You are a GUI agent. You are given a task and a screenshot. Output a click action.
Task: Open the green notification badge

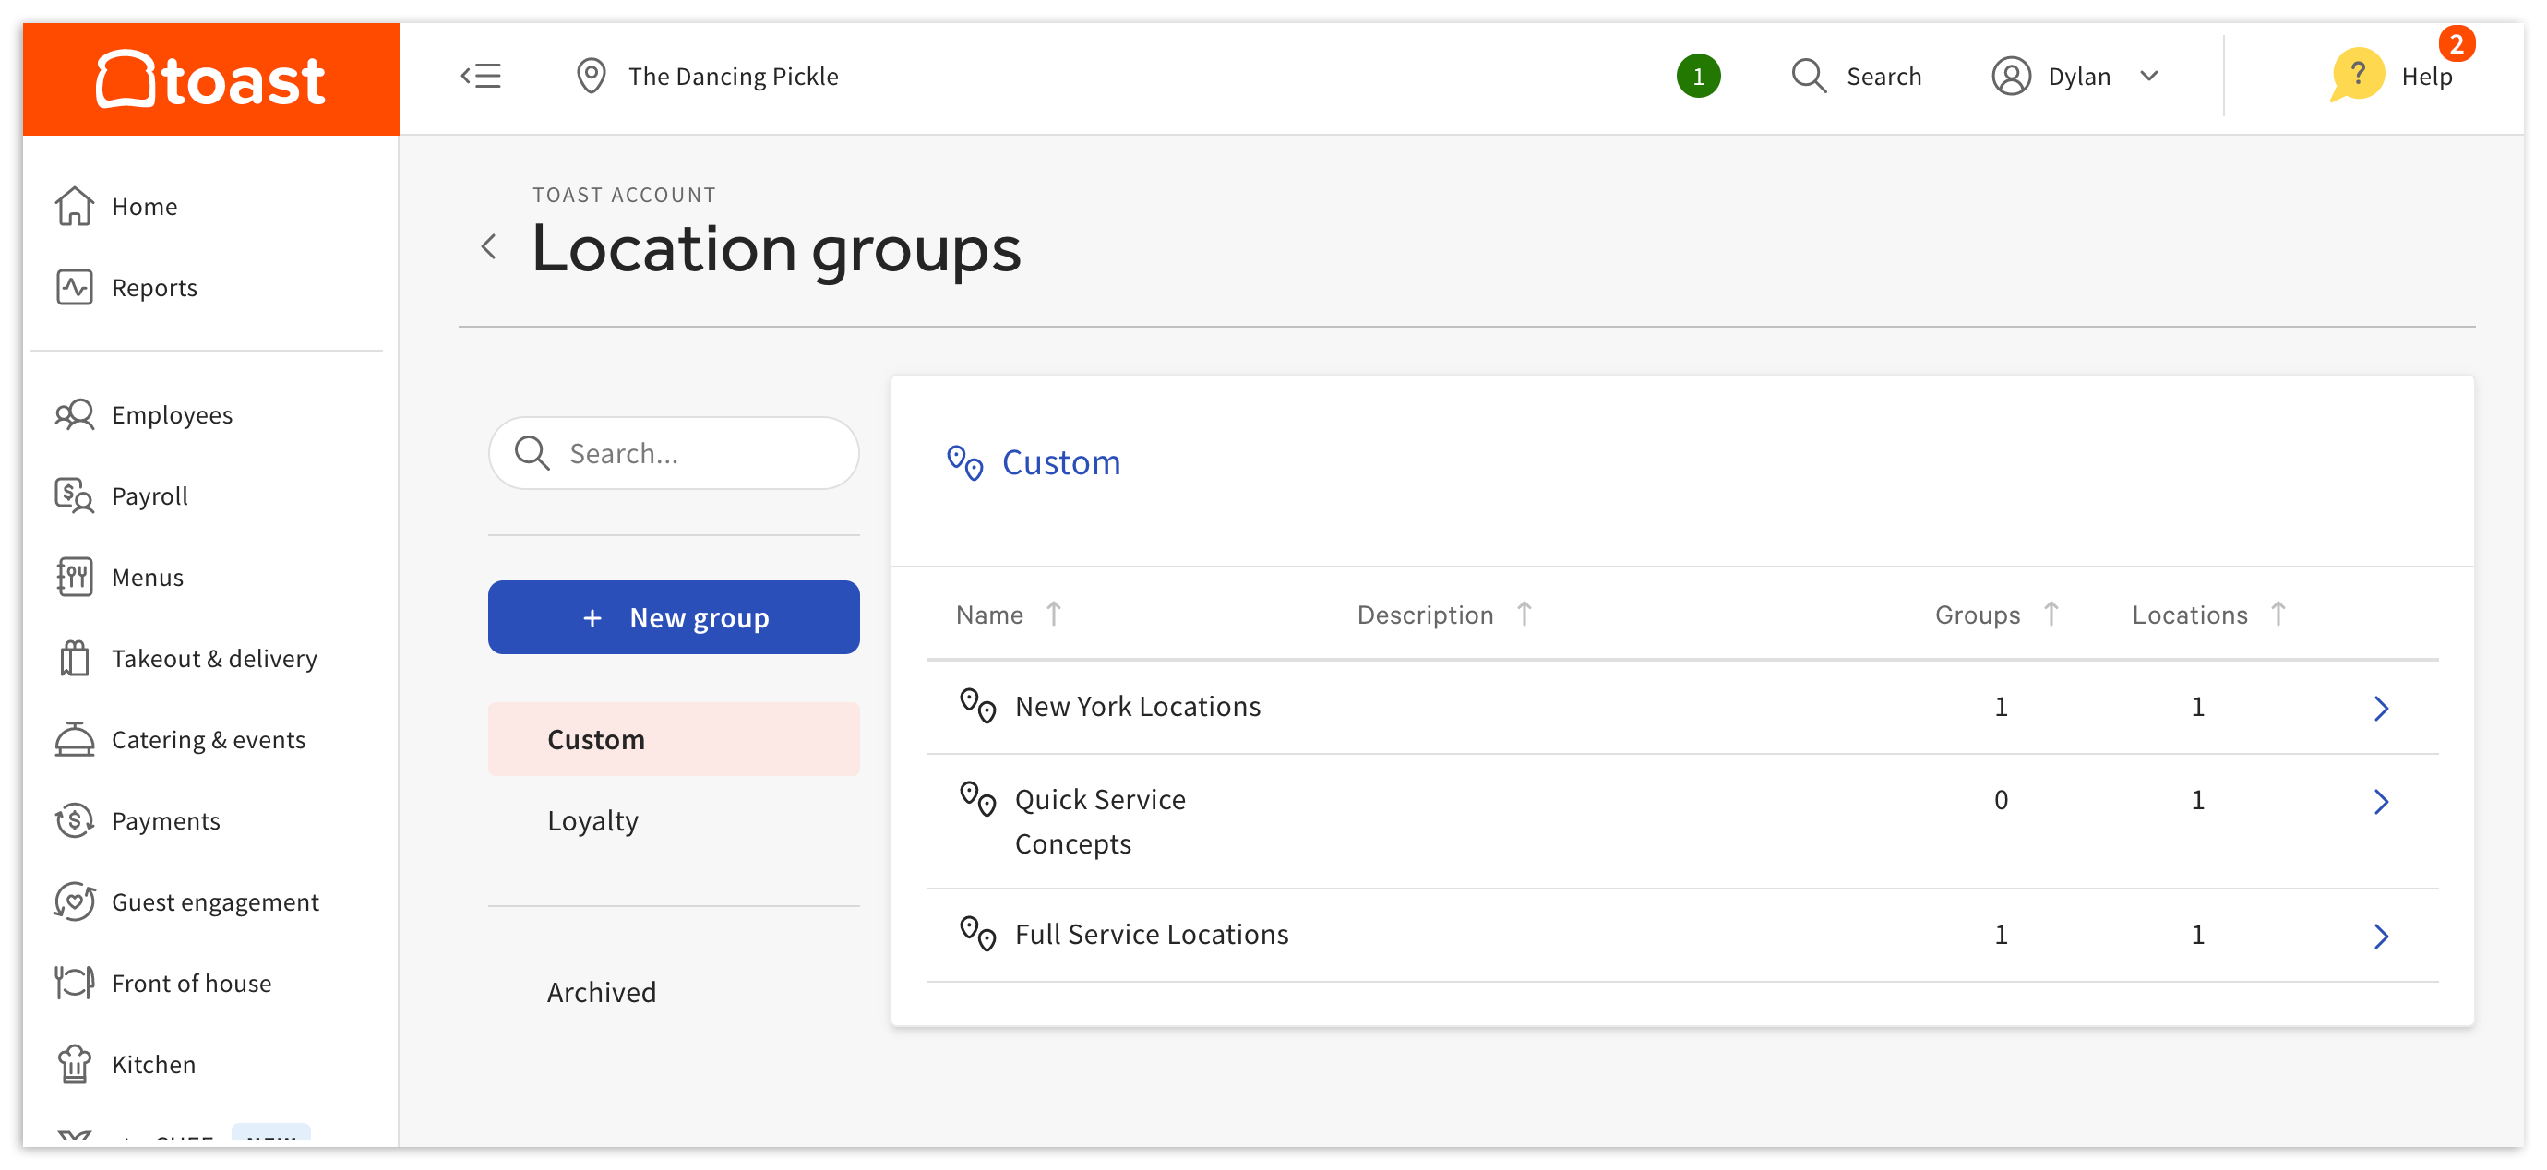pyautogui.click(x=1698, y=77)
